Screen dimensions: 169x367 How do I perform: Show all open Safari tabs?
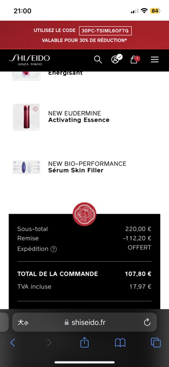point(155,343)
